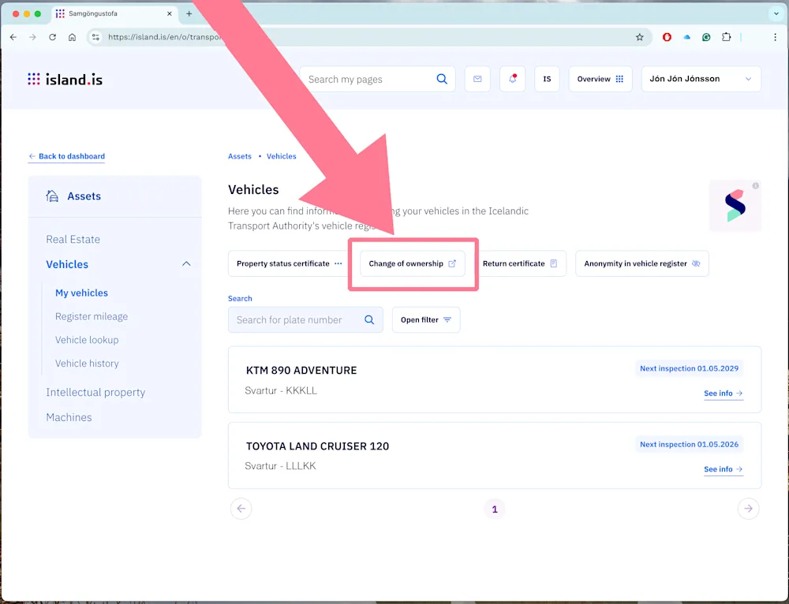View site information icon in address bar

(96, 37)
